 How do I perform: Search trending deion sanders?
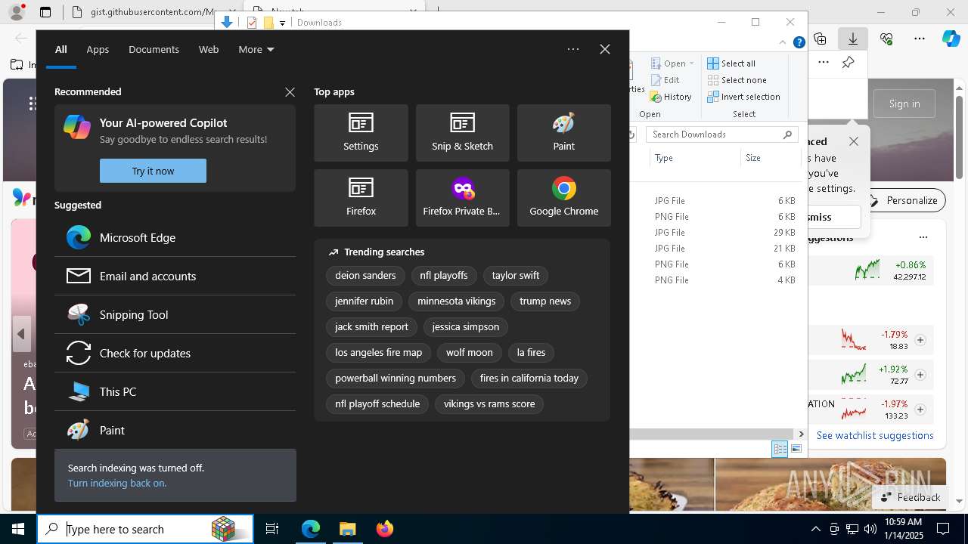[365, 276]
